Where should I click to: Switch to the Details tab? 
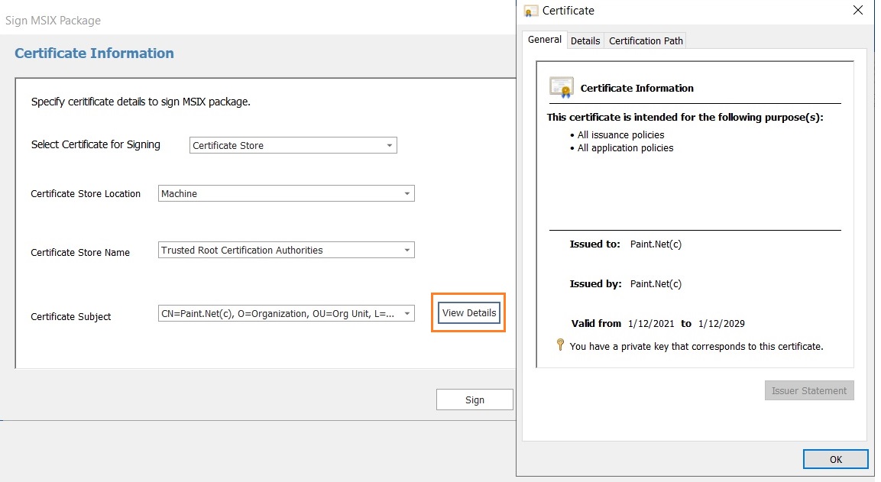(x=585, y=40)
